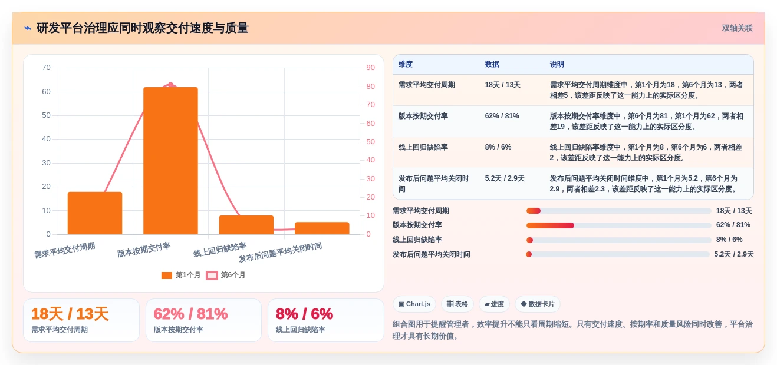Screen dimensions: 777x365
Task: Click the 需求平均交付周期 label beside the progress bar
Action: 421,211
